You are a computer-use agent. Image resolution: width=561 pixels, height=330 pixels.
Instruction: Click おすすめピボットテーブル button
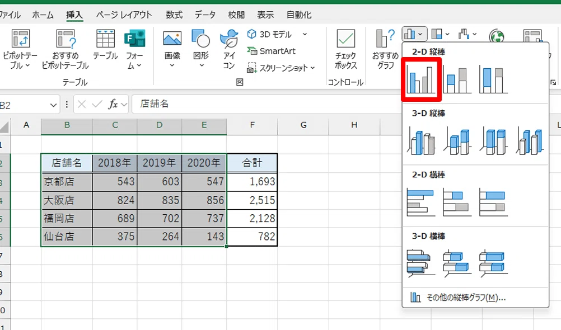(65, 49)
